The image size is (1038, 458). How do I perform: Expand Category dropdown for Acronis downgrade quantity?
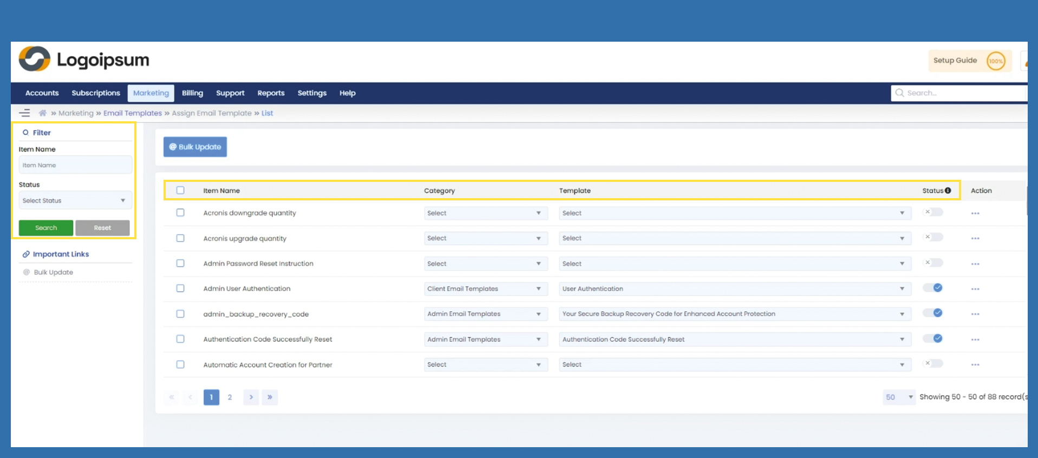coord(485,213)
